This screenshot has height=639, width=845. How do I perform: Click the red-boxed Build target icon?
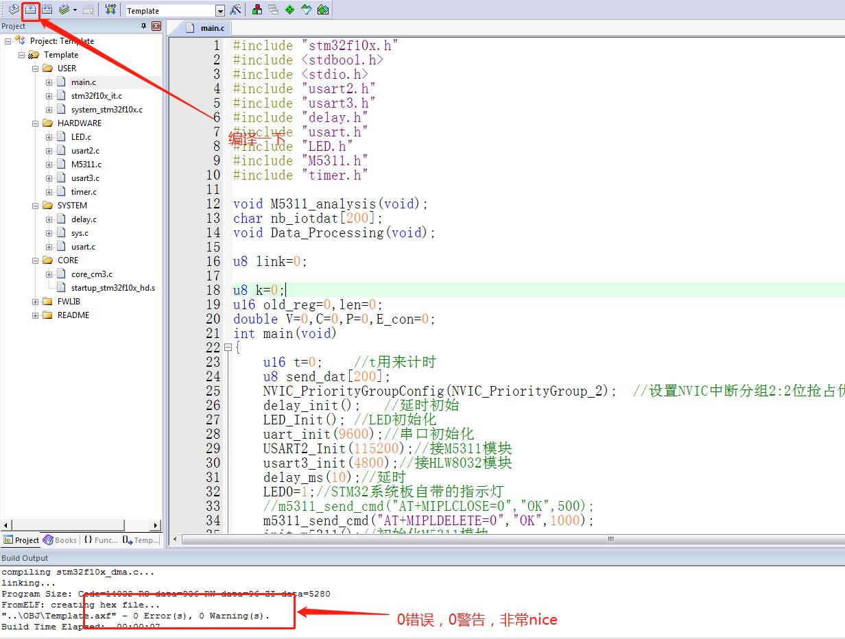(29, 10)
